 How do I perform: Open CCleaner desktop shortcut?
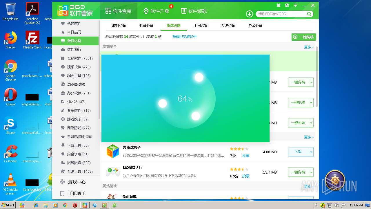[10, 154]
